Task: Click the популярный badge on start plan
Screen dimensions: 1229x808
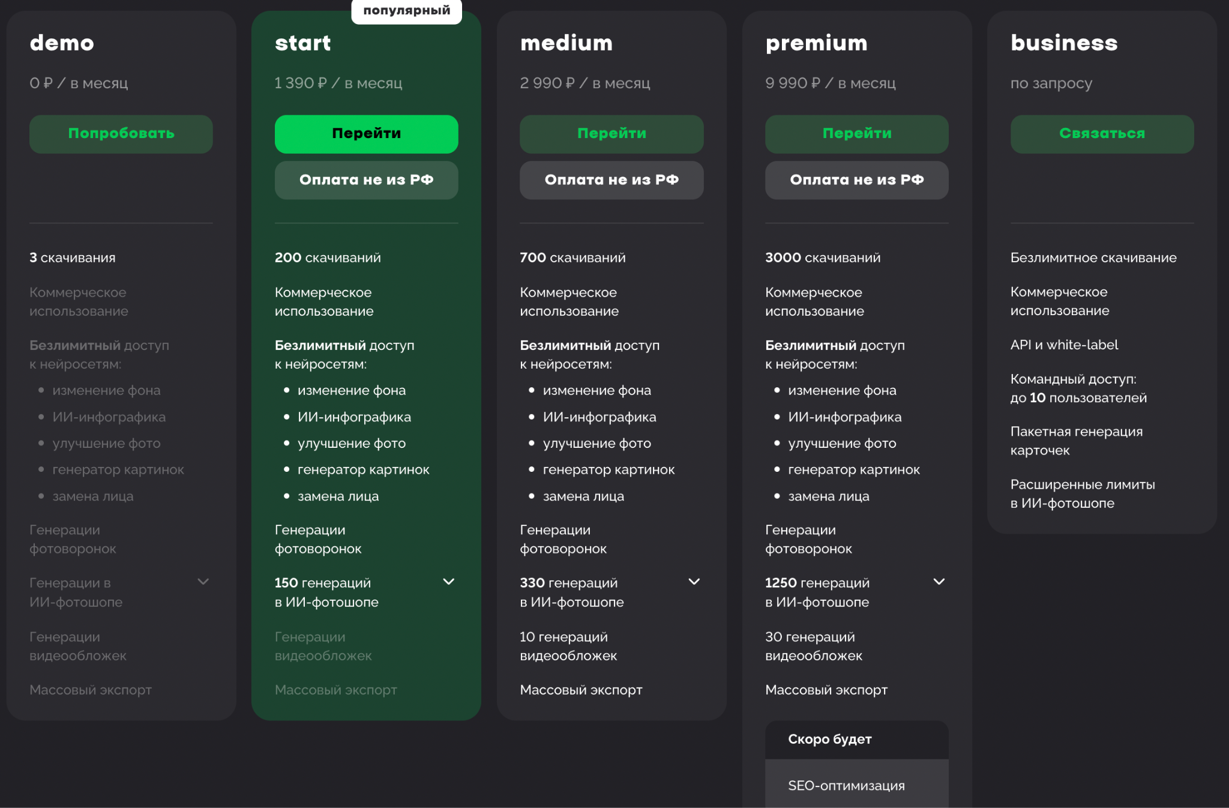Action: [x=406, y=11]
